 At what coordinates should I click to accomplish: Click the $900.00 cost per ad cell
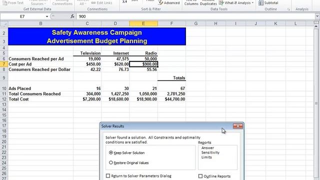click(x=143, y=64)
